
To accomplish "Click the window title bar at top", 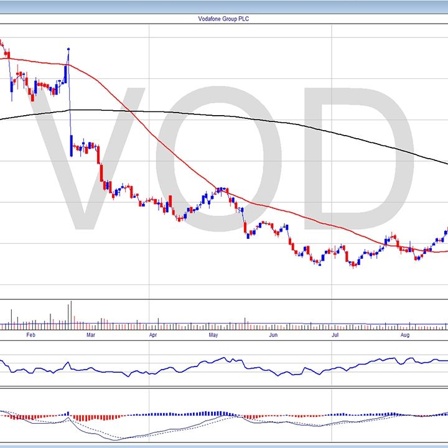I will pyautogui.click(x=224, y=6).
